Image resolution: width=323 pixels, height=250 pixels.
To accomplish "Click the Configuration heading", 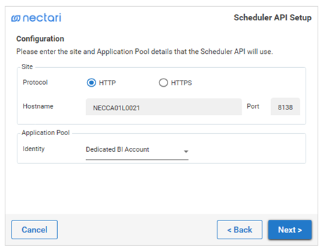I will (40, 39).
